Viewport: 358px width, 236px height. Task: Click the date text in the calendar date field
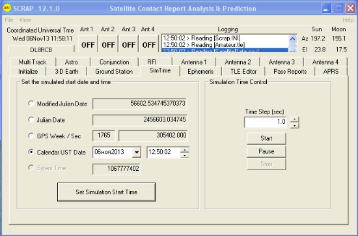pos(109,152)
